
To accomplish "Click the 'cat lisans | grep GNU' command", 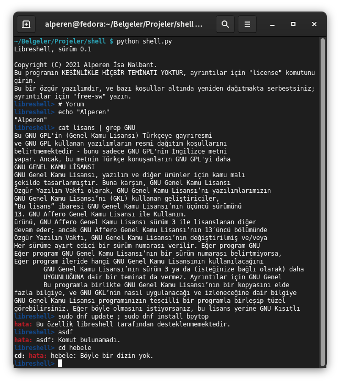I will point(97,127).
